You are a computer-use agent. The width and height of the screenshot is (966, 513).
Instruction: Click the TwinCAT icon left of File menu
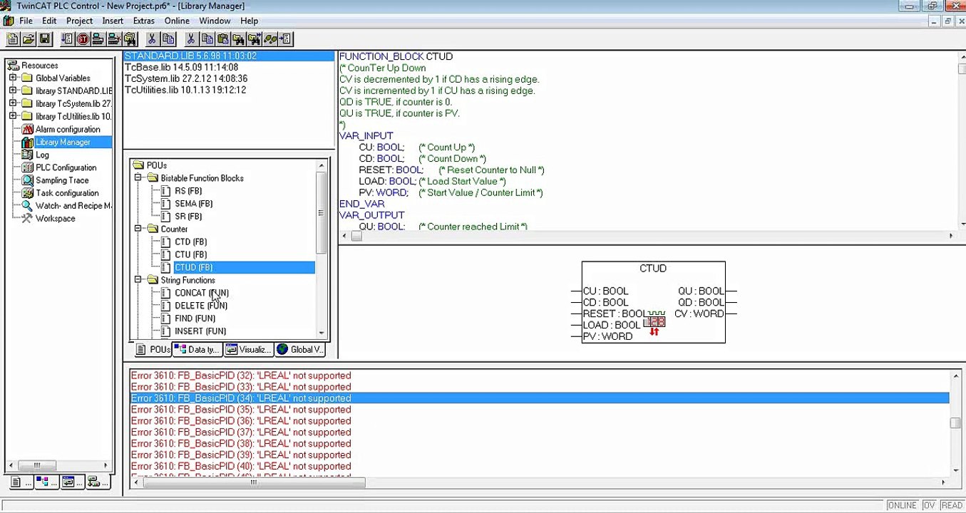8,21
